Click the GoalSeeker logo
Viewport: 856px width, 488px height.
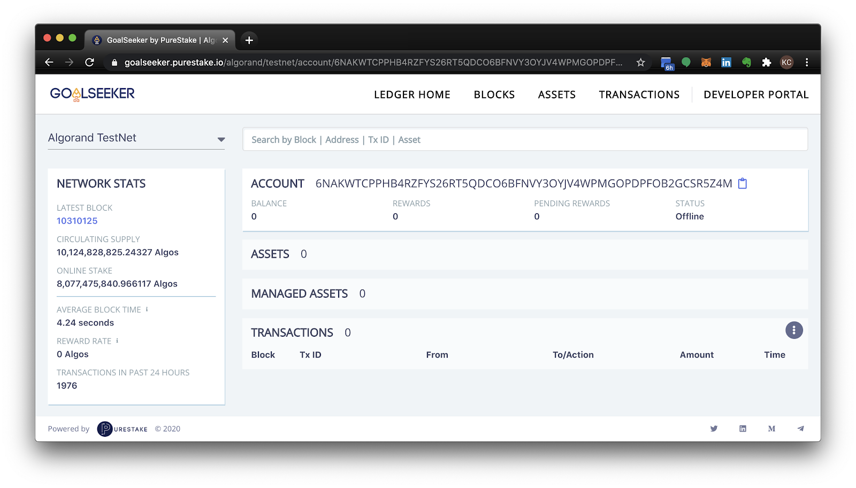click(x=91, y=94)
